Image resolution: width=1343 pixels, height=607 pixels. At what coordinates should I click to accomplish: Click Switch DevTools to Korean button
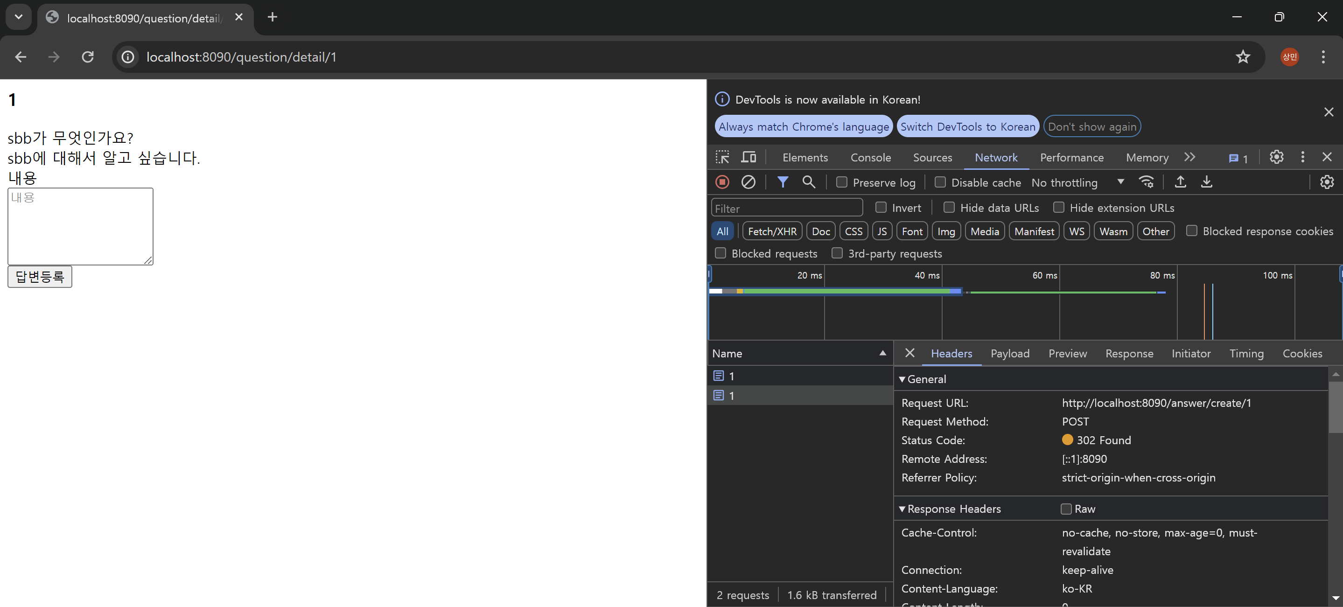(x=968, y=127)
